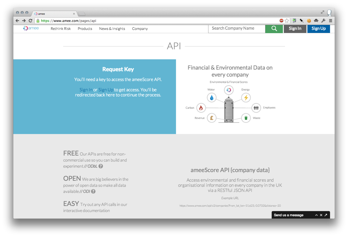
Task: Click the Send us a message bar
Action: (x=301, y=215)
